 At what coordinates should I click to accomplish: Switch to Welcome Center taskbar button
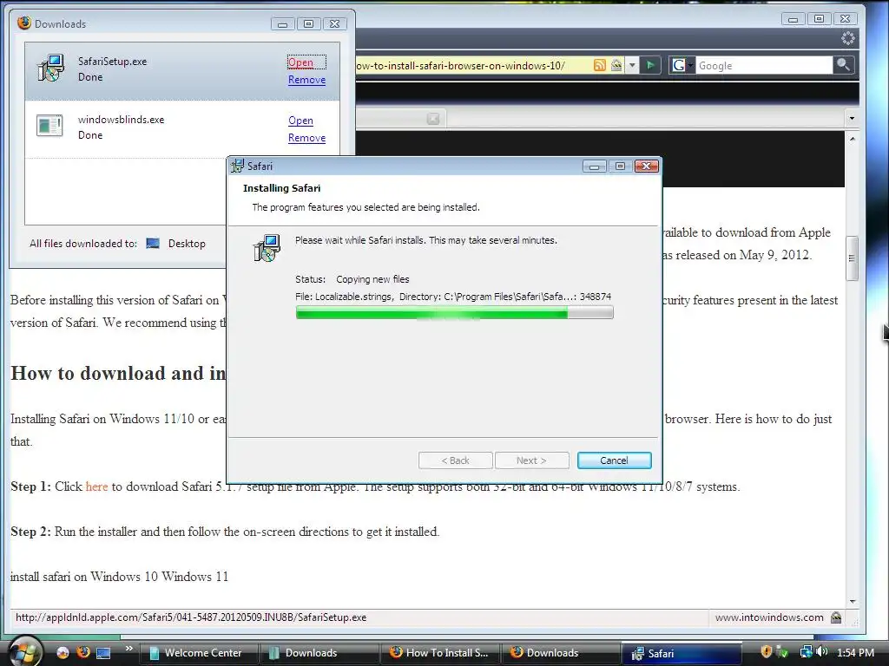coord(197,653)
